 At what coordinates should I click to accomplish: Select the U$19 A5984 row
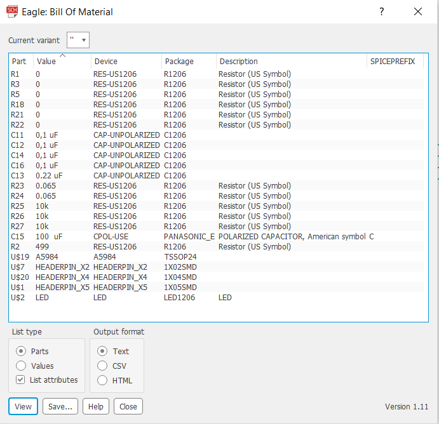coord(217,257)
